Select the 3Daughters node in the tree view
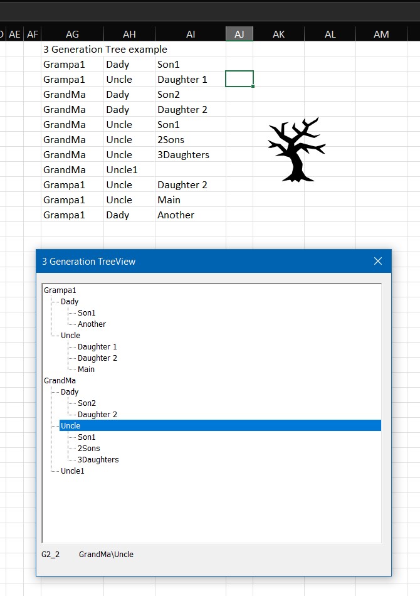This screenshot has height=596, width=420. pyautogui.click(x=98, y=460)
